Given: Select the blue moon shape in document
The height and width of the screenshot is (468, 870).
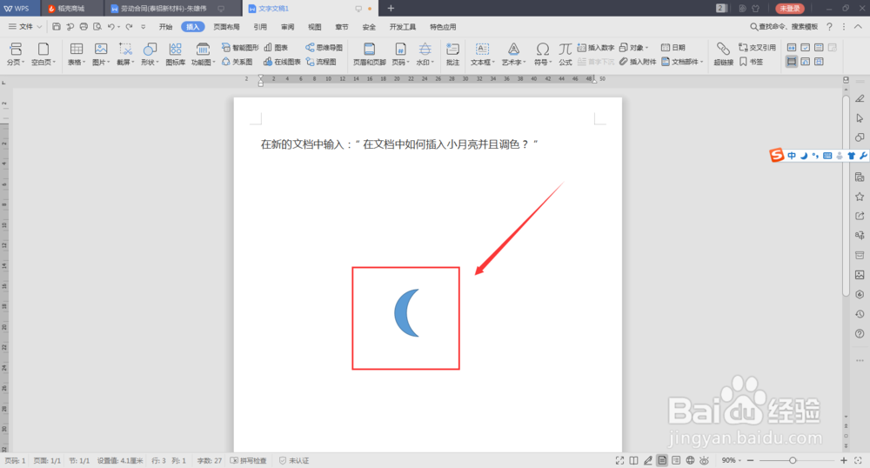Looking at the screenshot, I should (x=406, y=313).
